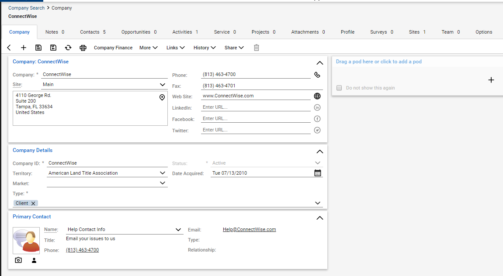Click the LinkedIn icon
The image size is (503, 276).
point(317,107)
